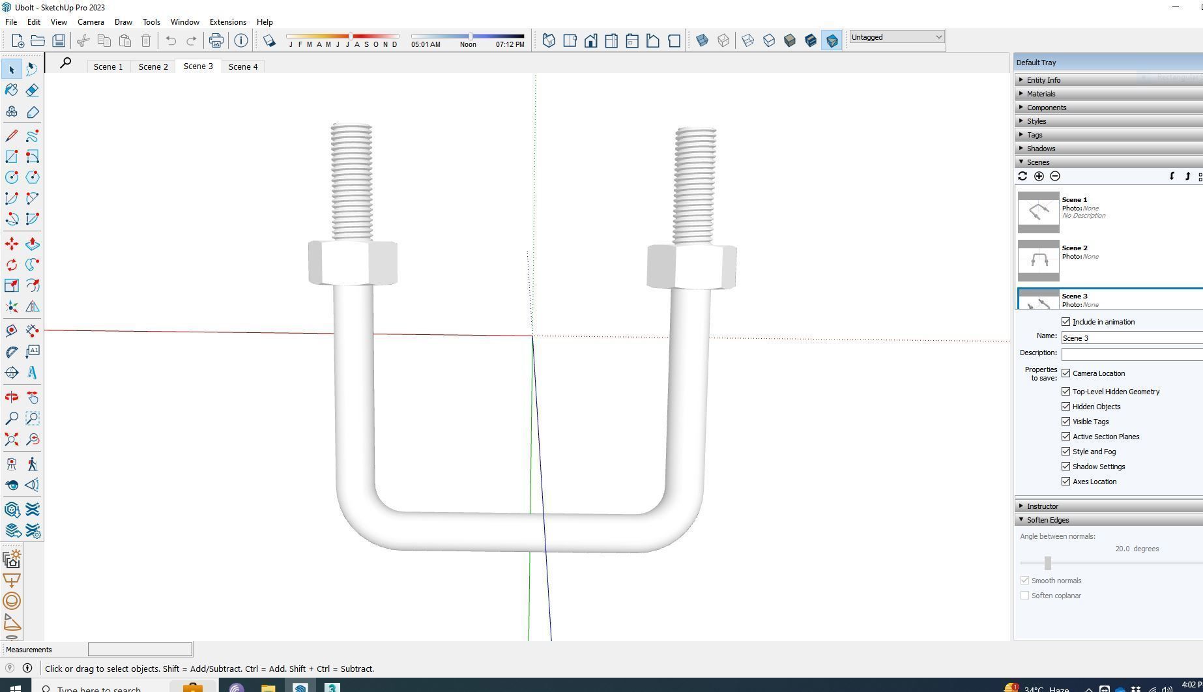
Task: Select the Scene 2 thumbnail in list
Action: point(1039,261)
